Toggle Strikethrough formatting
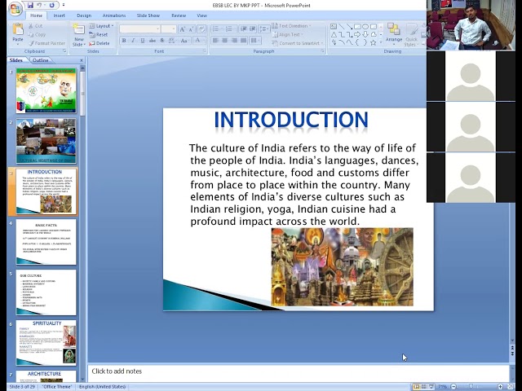This screenshot has width=522, height=391. point(153,41)
